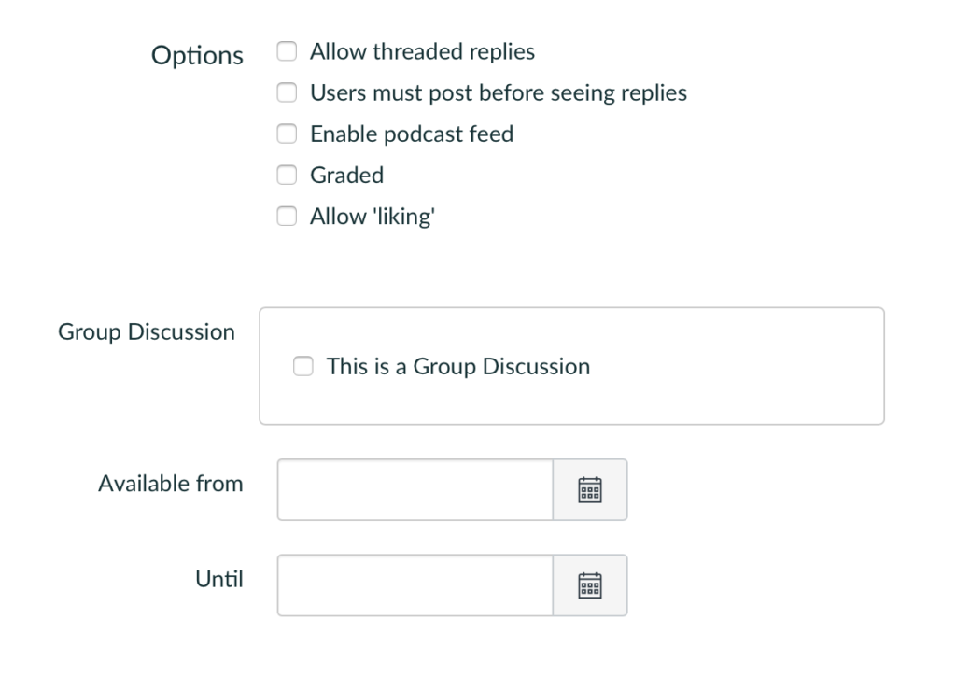Image resolution: width=956 pixels, height=676 pixels.
Task: Check Users must post before seeing replies
Action: pos(287,92)
